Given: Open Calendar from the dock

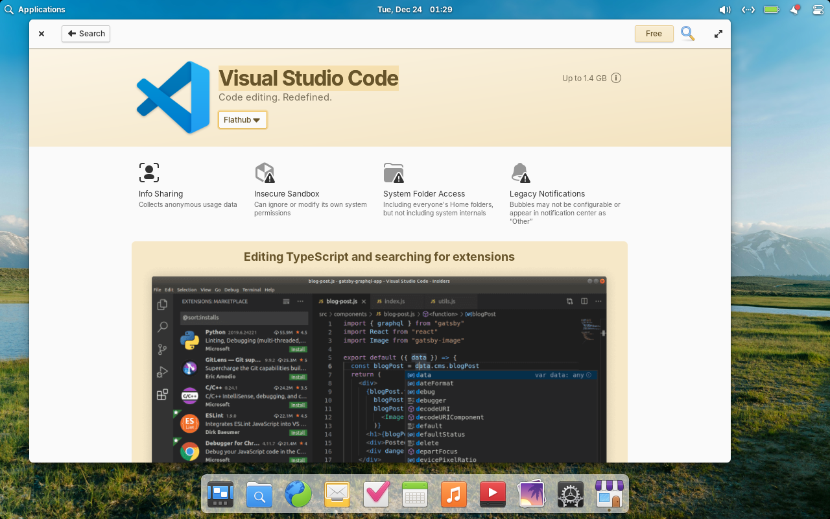Looking at the screenshot, I should click(x=415, y=494).
